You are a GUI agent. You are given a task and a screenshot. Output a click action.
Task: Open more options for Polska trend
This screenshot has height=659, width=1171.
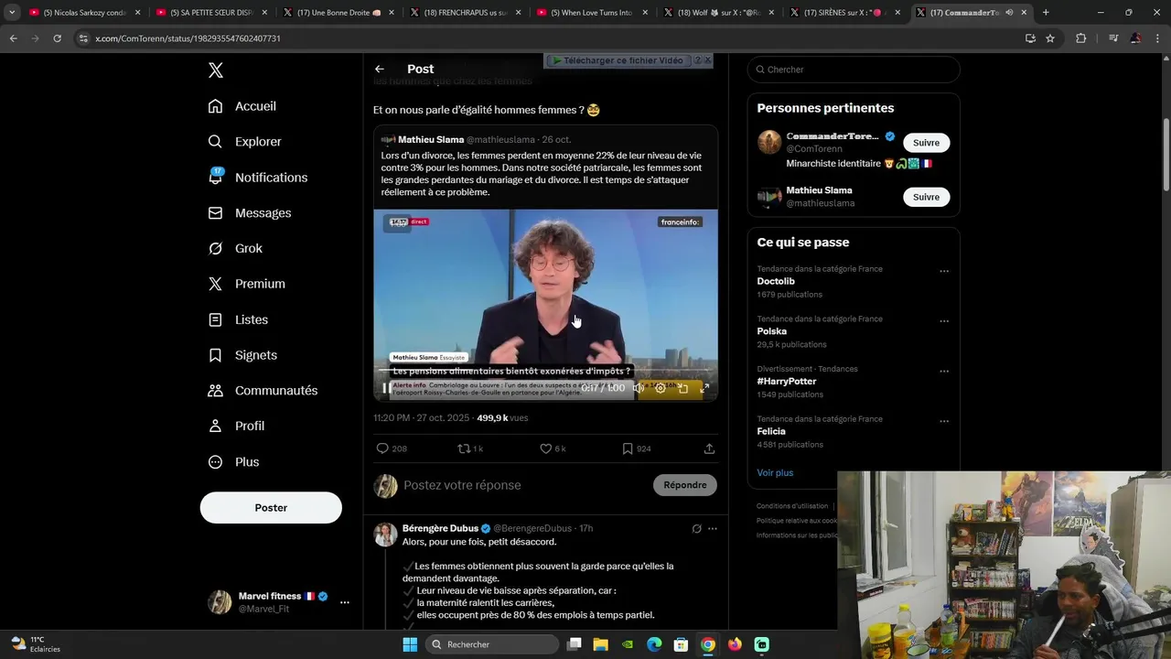[x=944, y=321]
